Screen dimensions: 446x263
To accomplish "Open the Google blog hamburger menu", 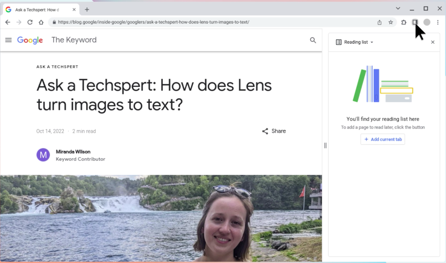I will pyautogui.click(x=9, y=40).
